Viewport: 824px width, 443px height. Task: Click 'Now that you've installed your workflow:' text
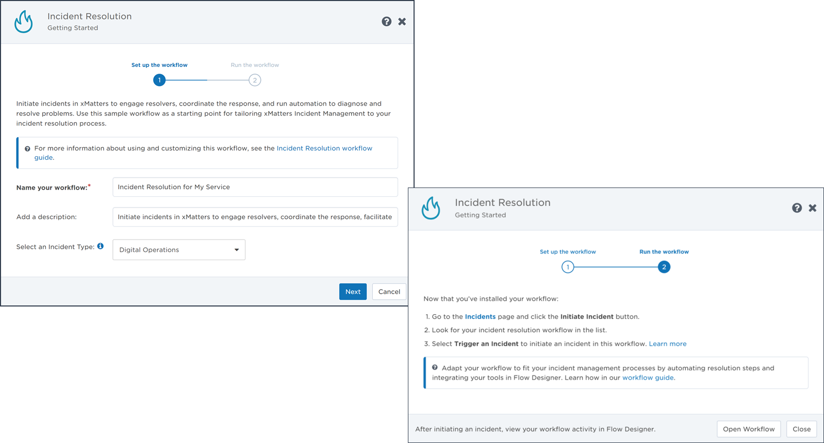click(x=491, y=299)
